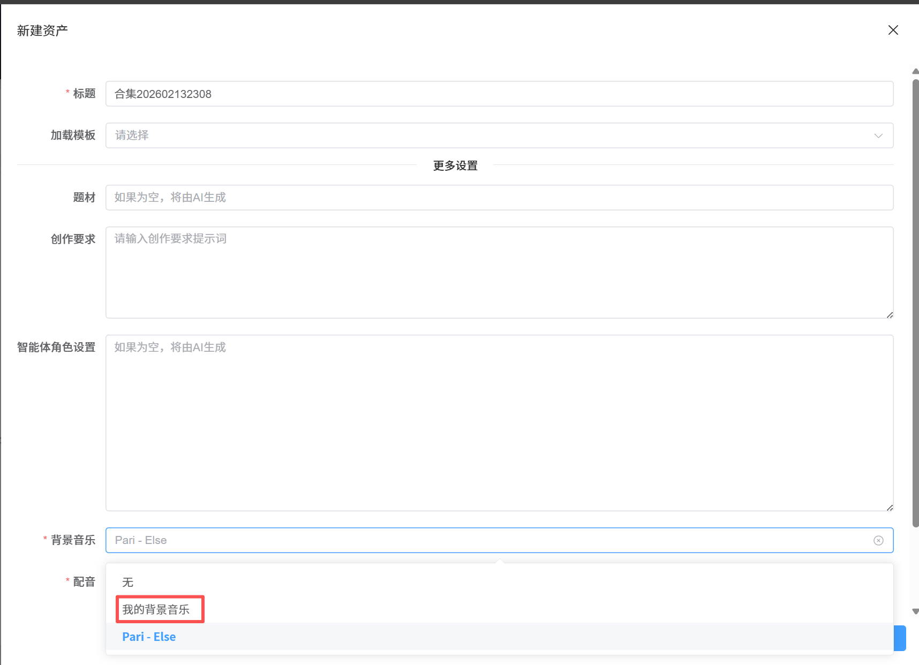Click the scrollbar down arrow
Viewport: 919px width, 665px height.
[915, 611]
